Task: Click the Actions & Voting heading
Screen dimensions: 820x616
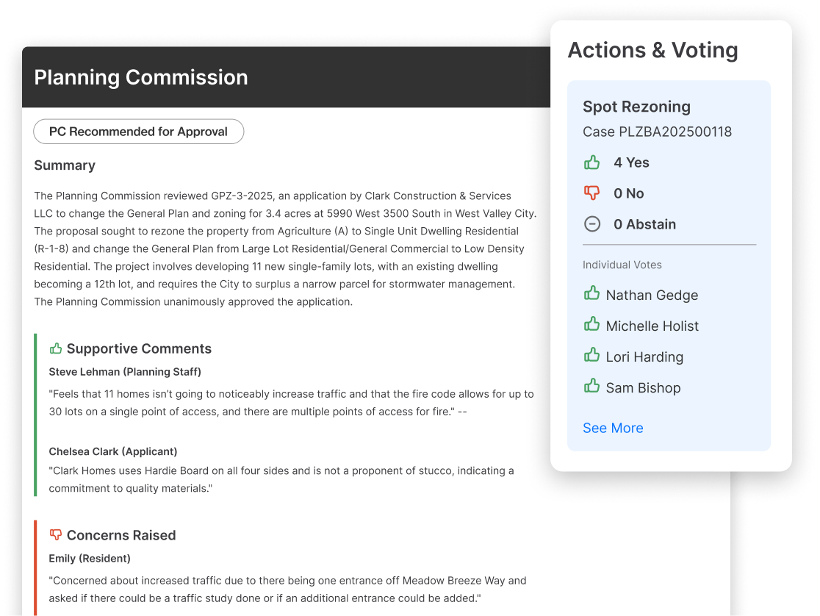Action: pos(652,50)
